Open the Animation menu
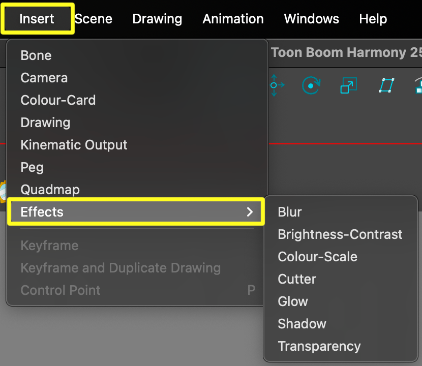 233,19
